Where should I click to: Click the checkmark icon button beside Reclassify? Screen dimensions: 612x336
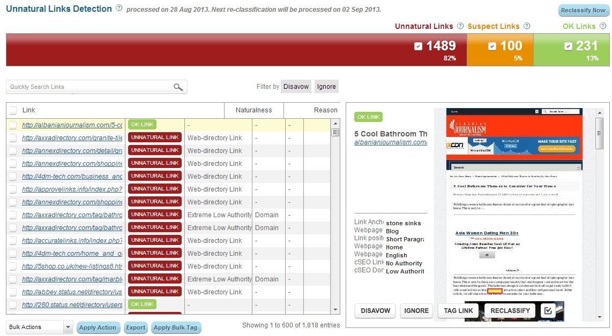[547, 310]
